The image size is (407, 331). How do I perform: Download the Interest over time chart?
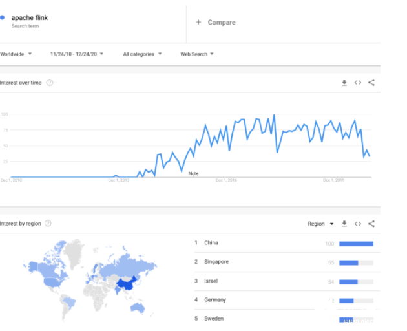click(x=344, y=83)
